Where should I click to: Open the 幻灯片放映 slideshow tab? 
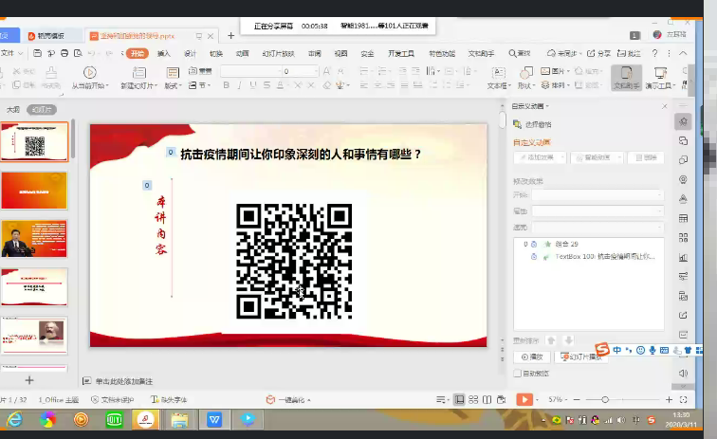click(x=278, y=53)
